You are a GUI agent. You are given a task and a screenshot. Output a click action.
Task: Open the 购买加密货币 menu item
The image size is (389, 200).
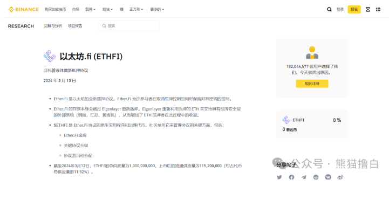coord(56,9)
